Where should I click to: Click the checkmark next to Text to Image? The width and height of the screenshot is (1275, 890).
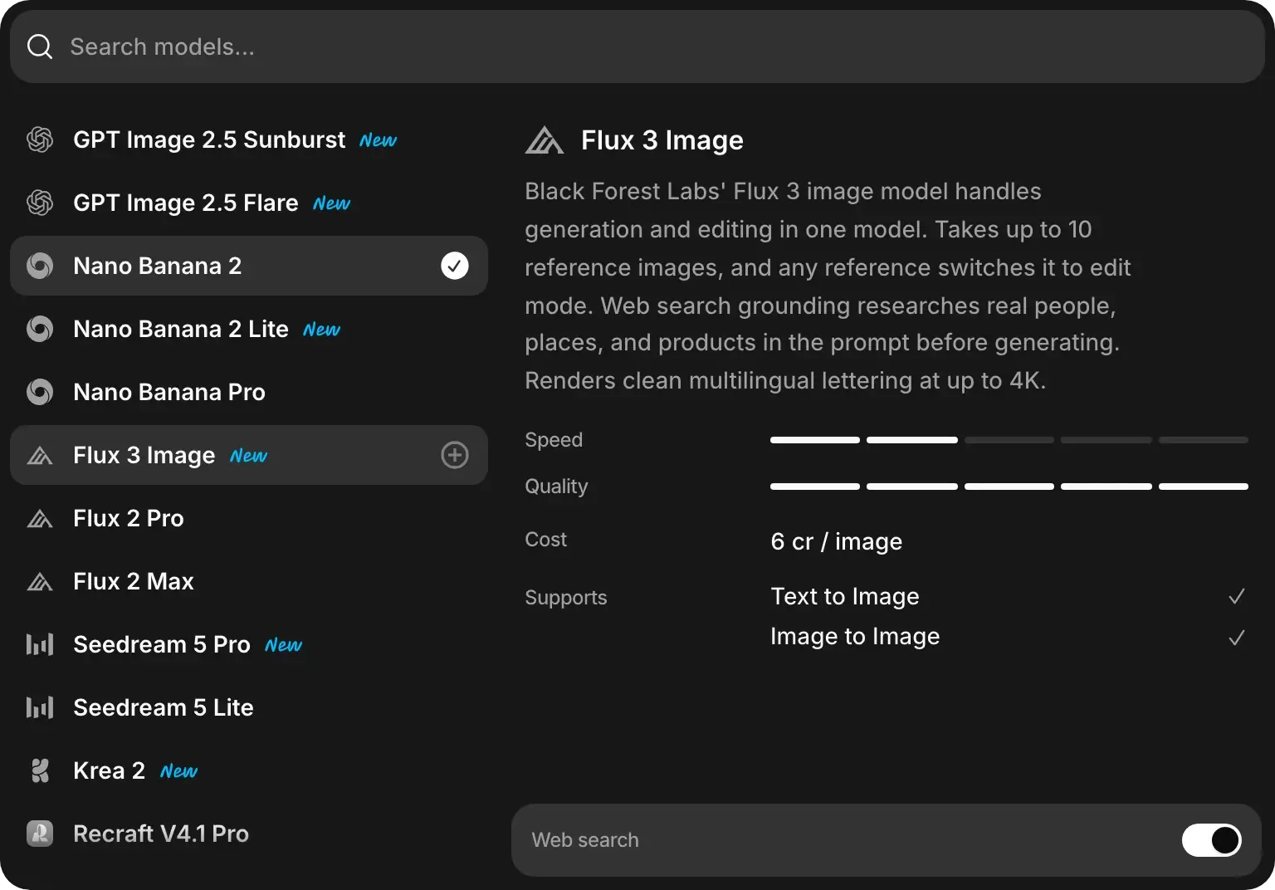1237,596
